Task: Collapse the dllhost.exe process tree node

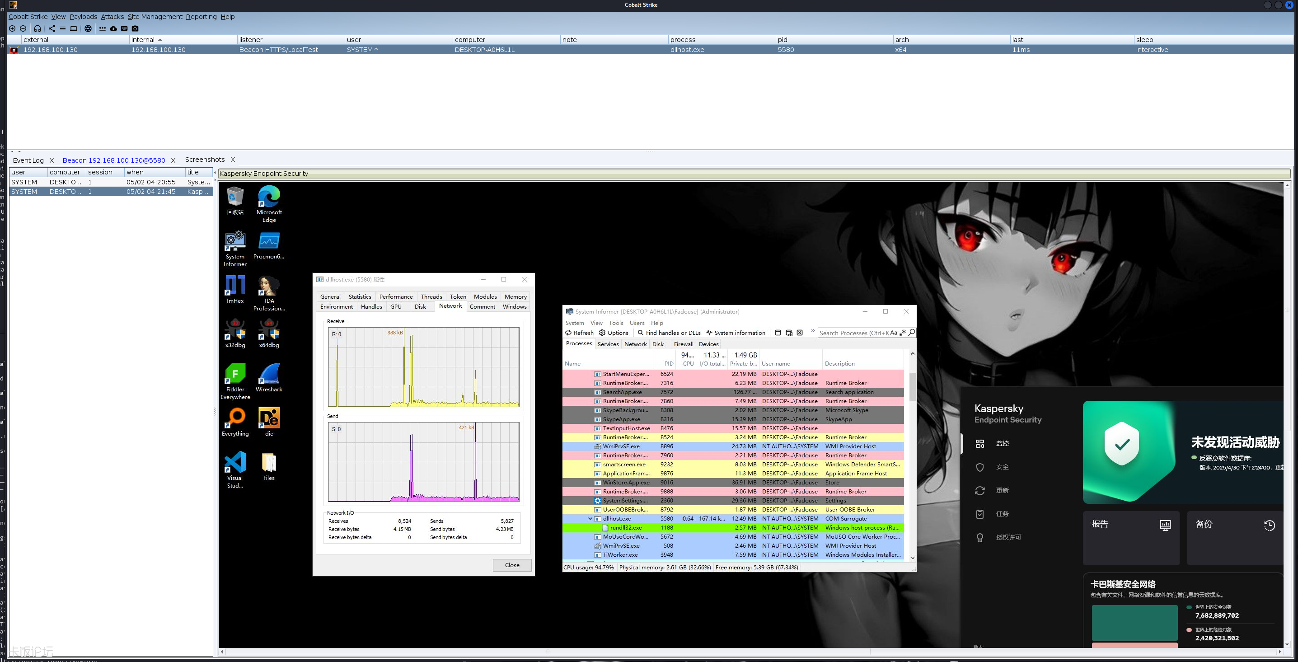Action: tap(590, 518)
